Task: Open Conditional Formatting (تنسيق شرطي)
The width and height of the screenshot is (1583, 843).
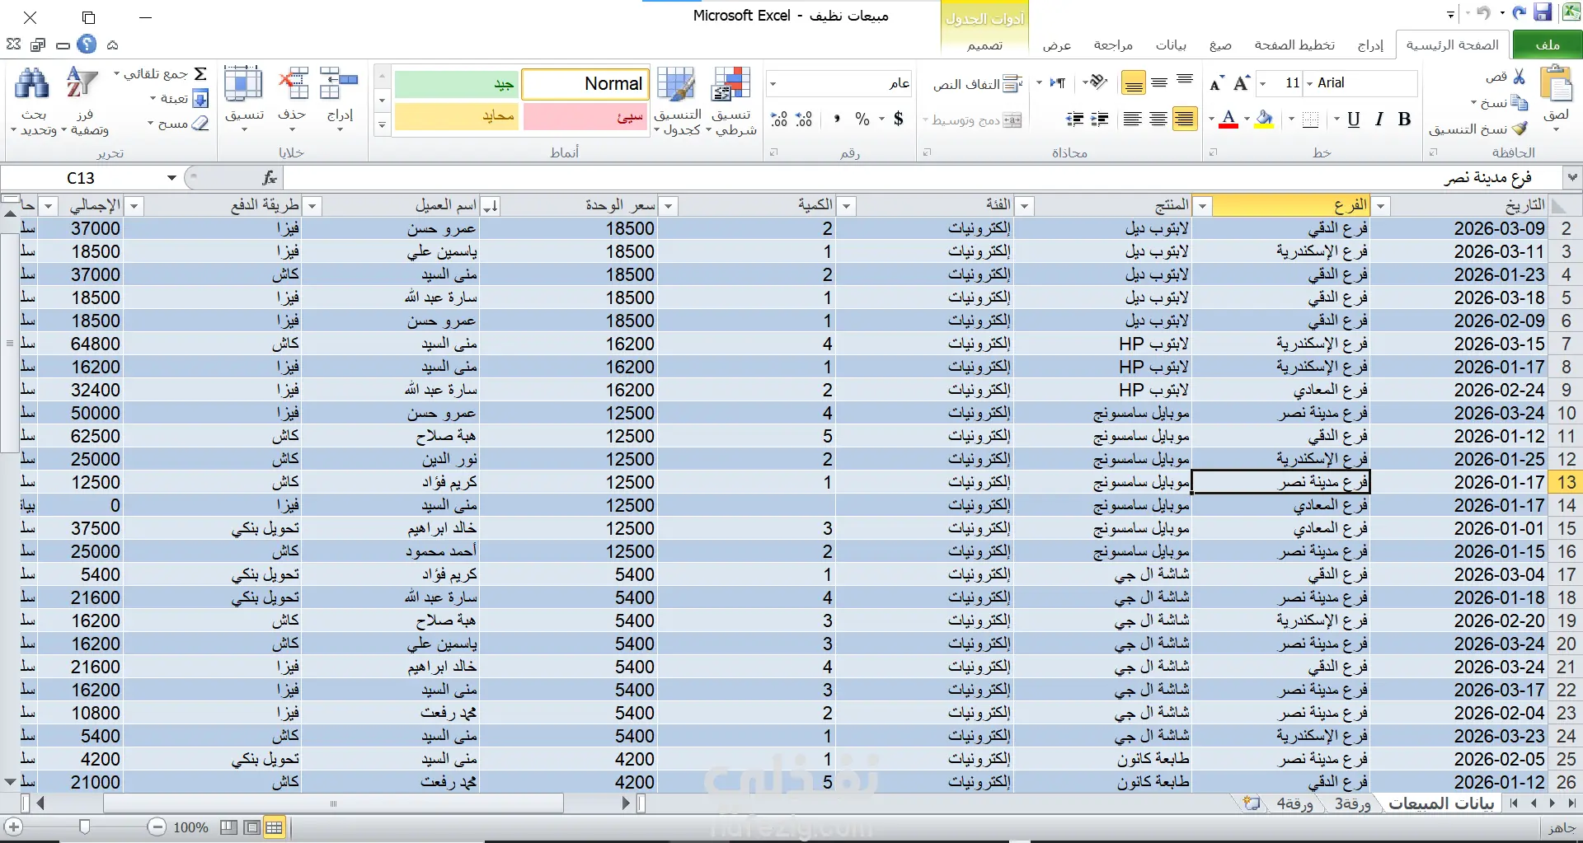Action: [733, 101]
